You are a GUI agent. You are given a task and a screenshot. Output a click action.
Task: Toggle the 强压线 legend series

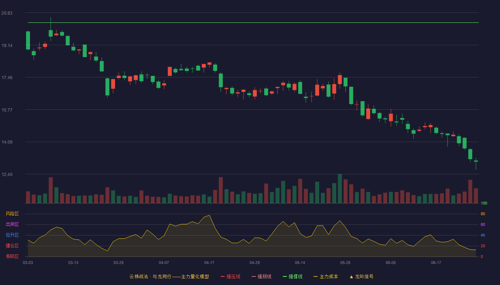click(230, 276)
